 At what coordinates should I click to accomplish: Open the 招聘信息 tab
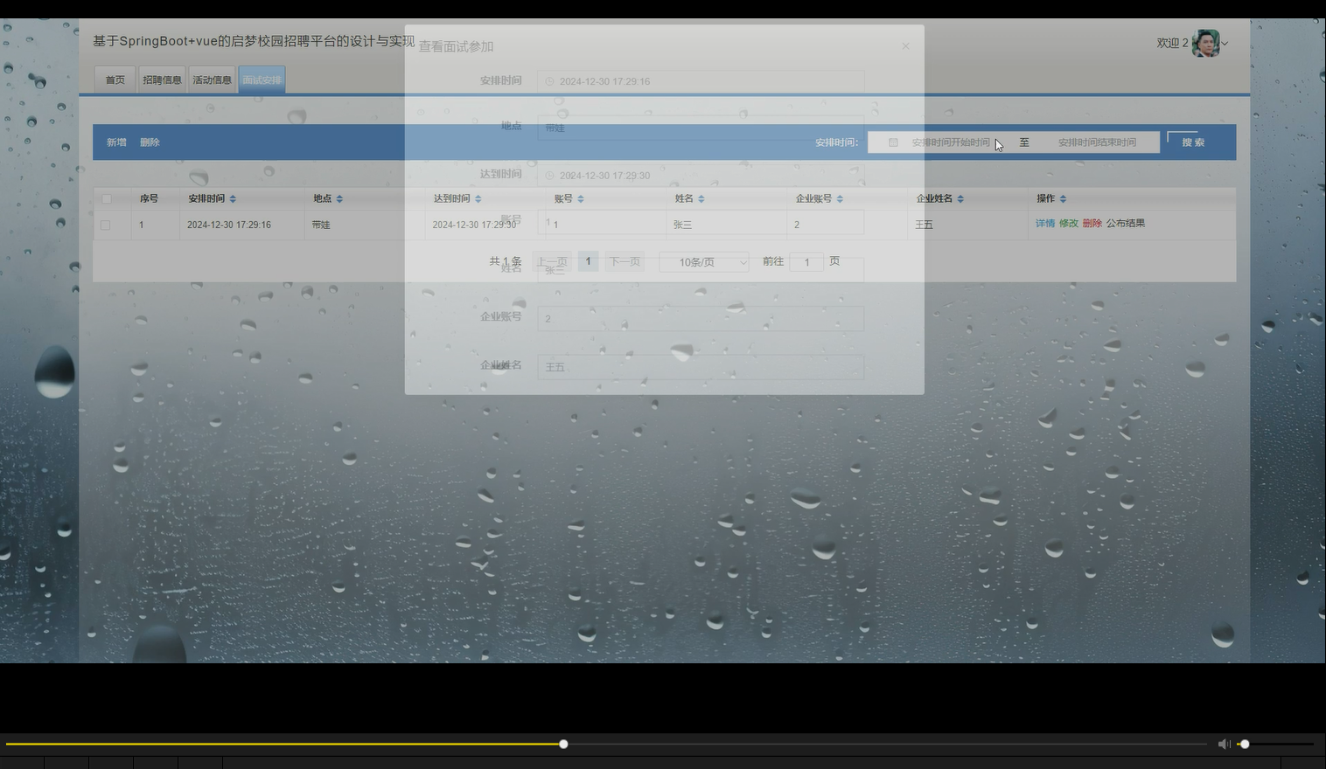tap(162, 80)
